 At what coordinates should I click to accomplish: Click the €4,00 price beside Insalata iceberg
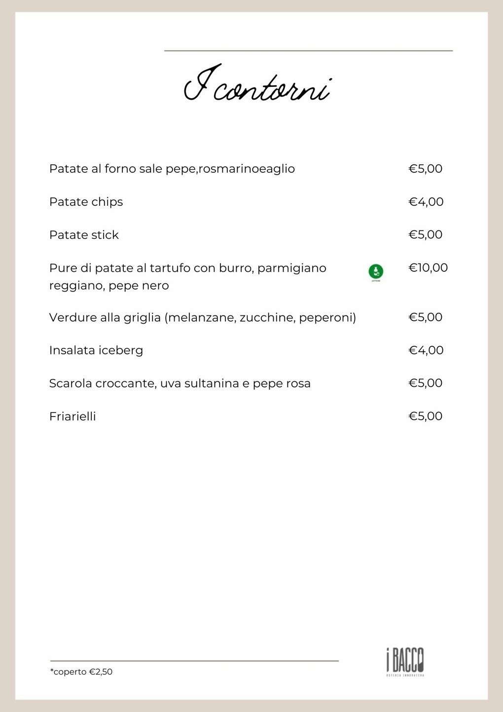426,350
